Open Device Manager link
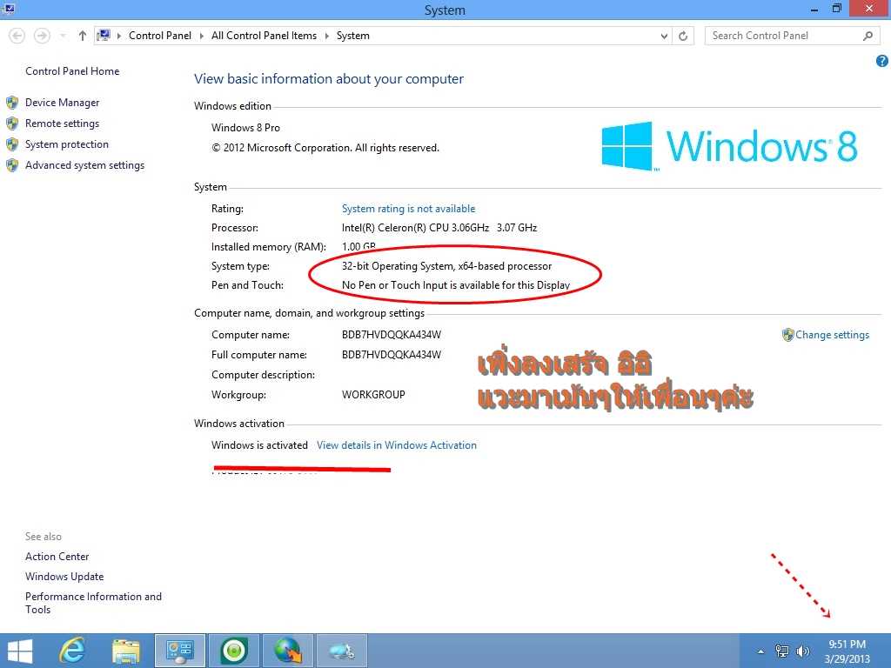Screen dimensions: 891x668 (62, 103)
